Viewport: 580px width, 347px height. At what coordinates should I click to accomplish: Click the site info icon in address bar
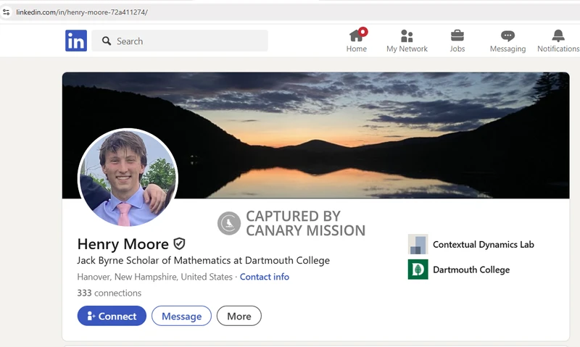[x=6, y=12]
